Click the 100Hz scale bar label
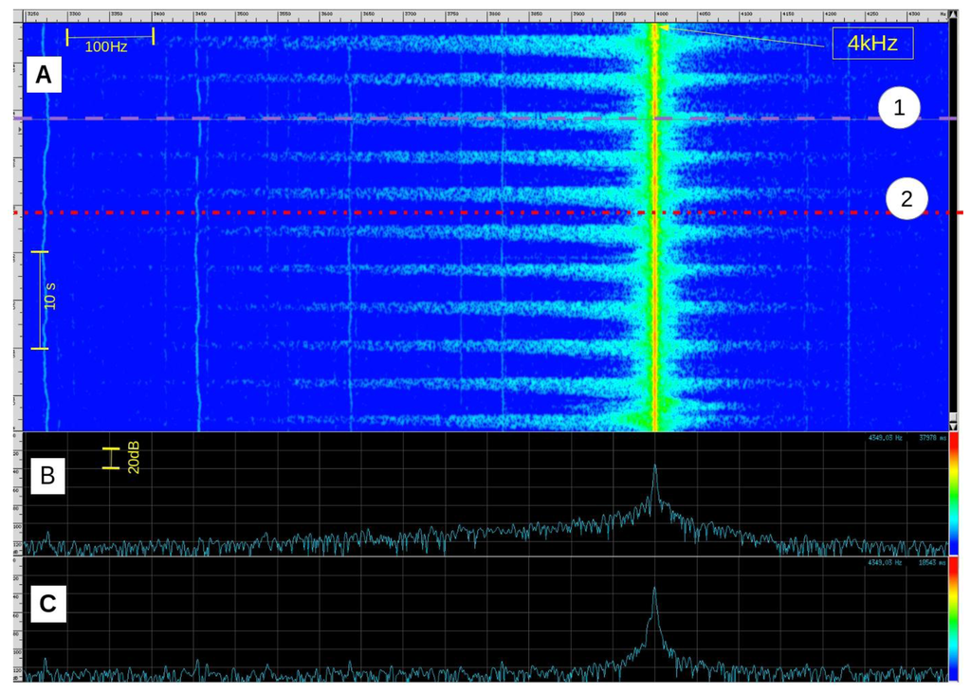Viewport: 971px width, 693px height. pos(106,46)
